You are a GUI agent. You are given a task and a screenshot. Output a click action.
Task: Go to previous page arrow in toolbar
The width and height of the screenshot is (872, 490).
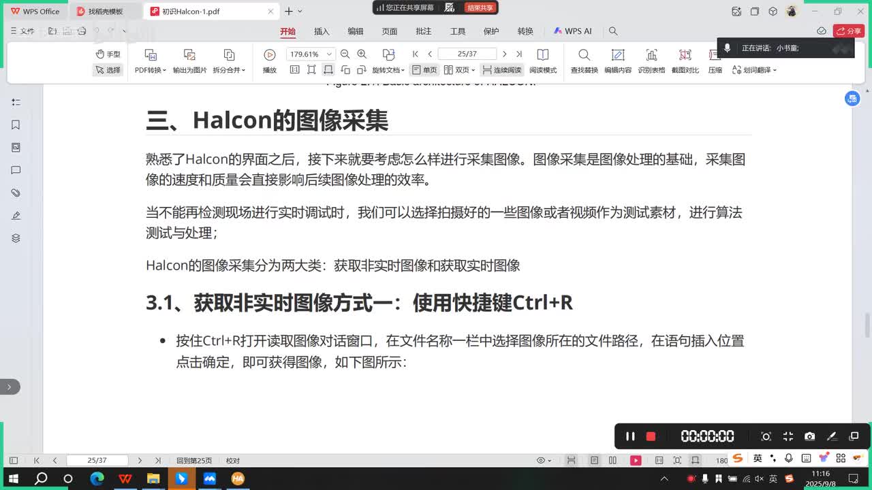[430, 54]
